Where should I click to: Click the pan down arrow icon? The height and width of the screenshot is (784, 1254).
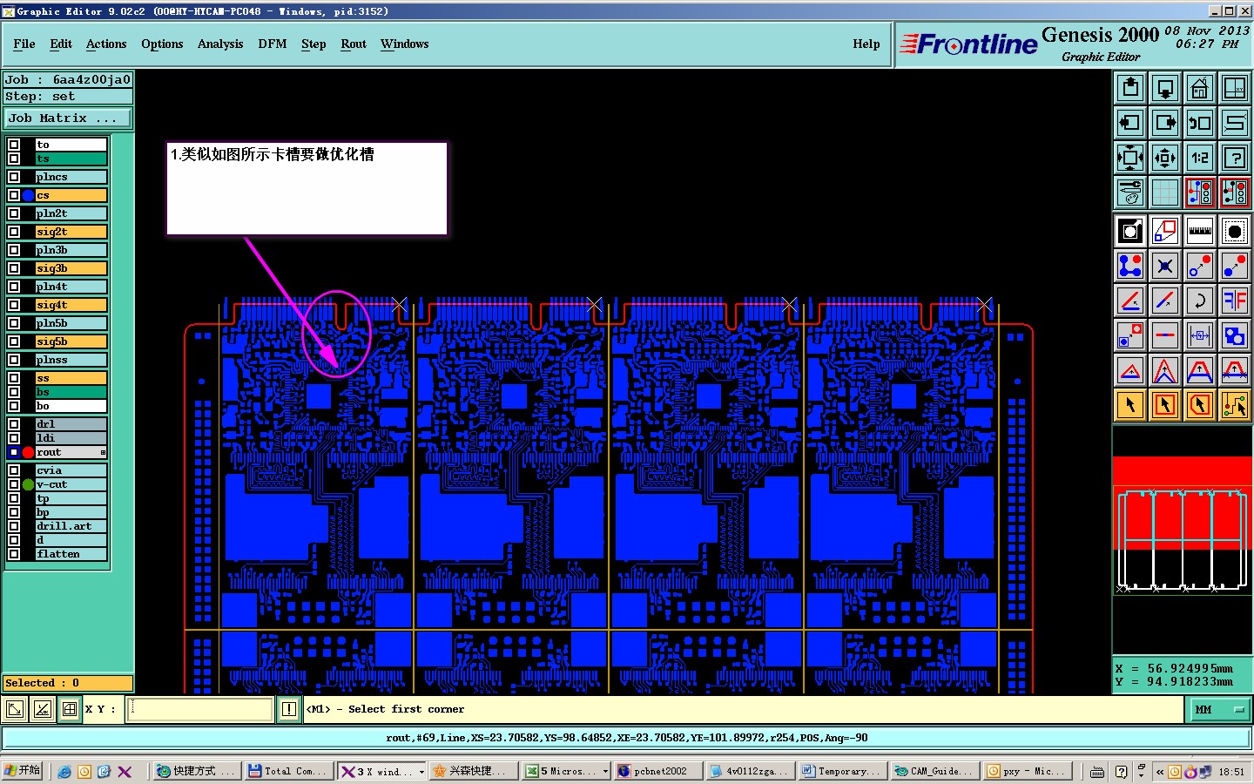point(1165,88)
